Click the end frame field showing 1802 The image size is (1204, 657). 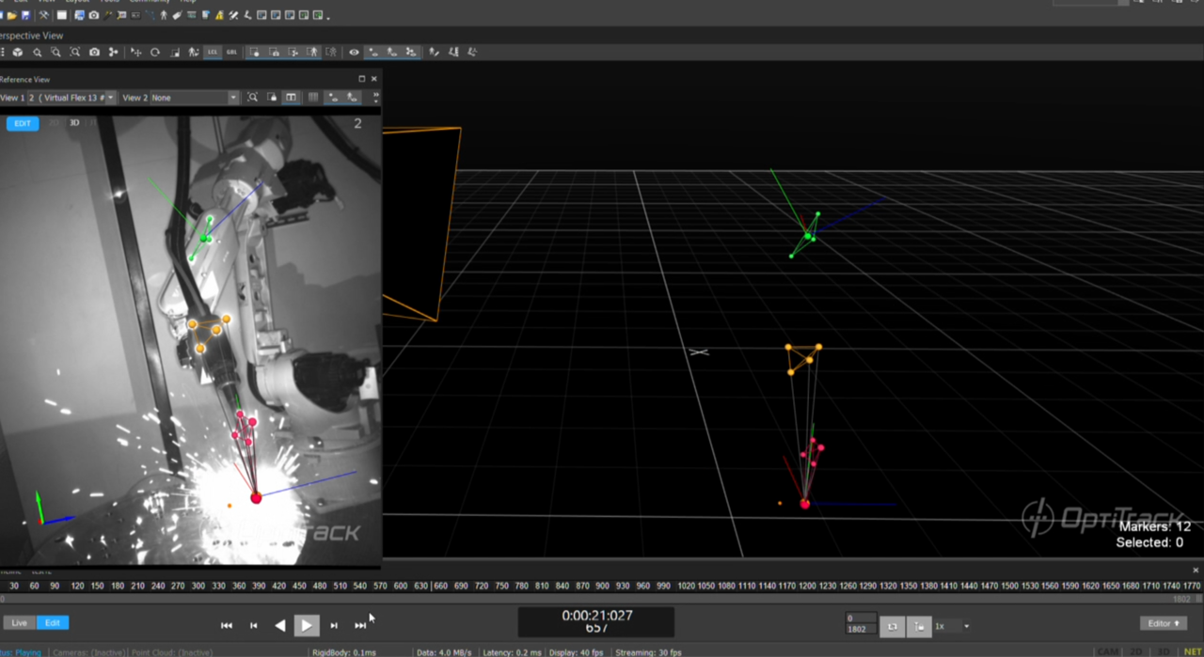tap(860, 630)
